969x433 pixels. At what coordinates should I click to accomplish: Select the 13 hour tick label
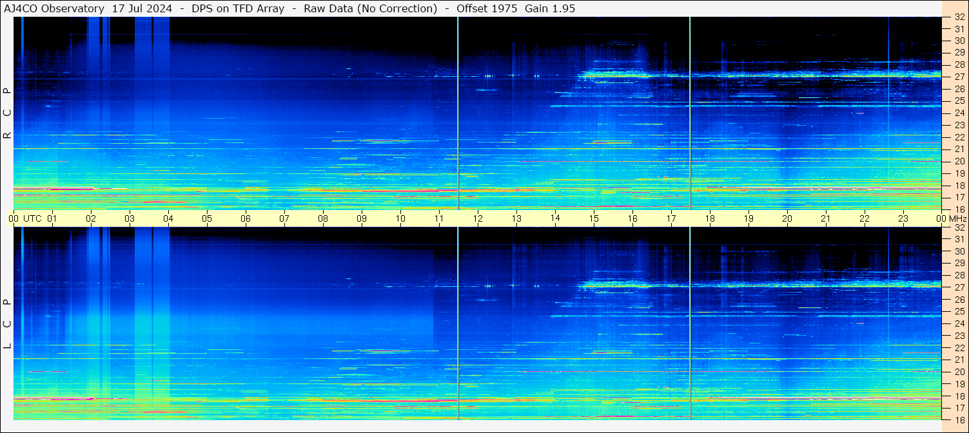516,218
